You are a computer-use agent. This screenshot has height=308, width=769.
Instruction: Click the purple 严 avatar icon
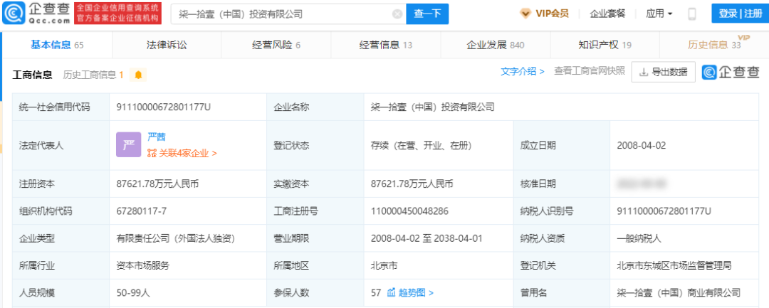[128, 145]
